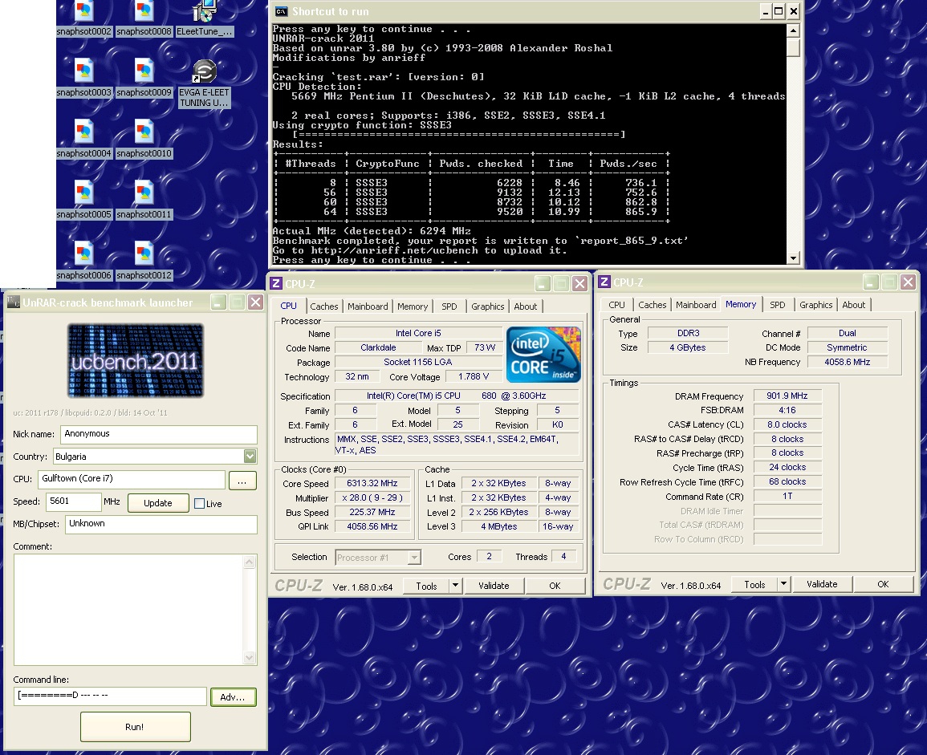Image resolution: width=927 pixels, height=755 pixels.
Task: Click Validate in Memory CPU-Z window
Action: [x=822, y=584]
